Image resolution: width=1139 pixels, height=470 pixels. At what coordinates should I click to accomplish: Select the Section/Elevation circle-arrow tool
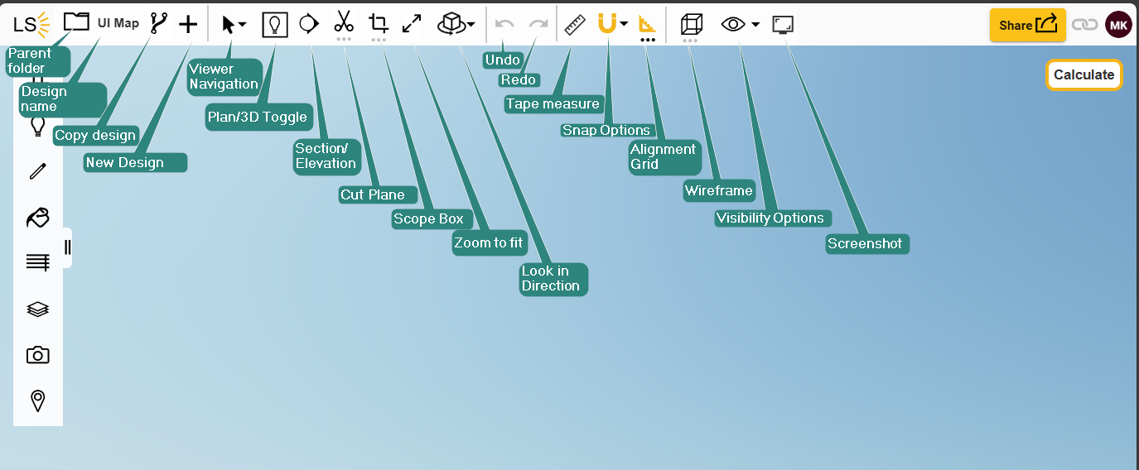pos(309,24)
